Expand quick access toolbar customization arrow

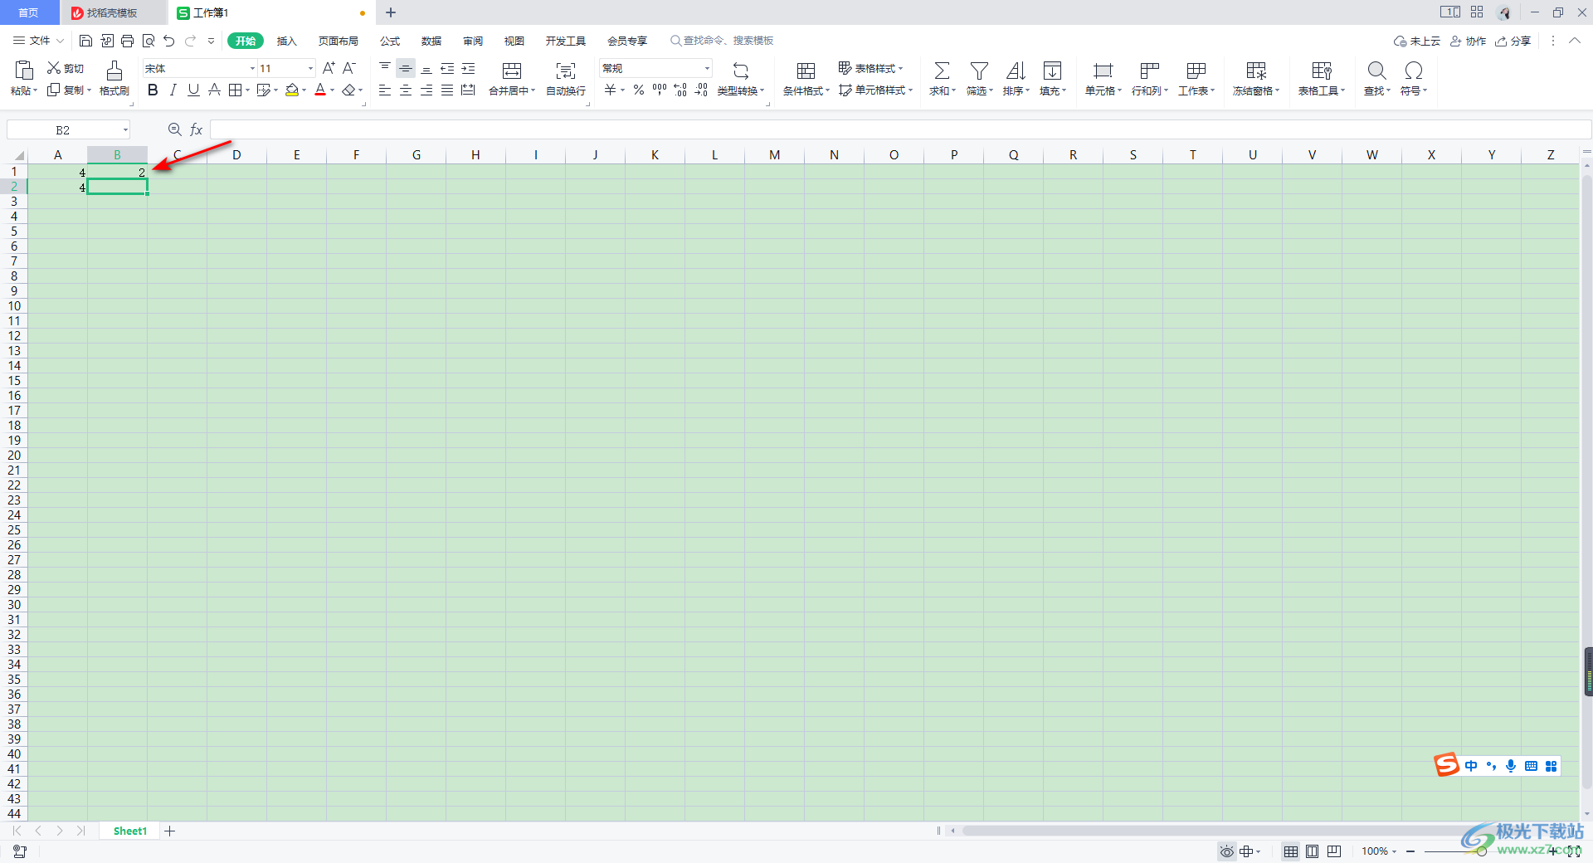coord(211,41)
